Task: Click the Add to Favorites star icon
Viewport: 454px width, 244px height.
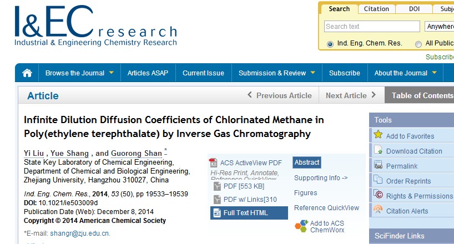Action: coord(378,135)
